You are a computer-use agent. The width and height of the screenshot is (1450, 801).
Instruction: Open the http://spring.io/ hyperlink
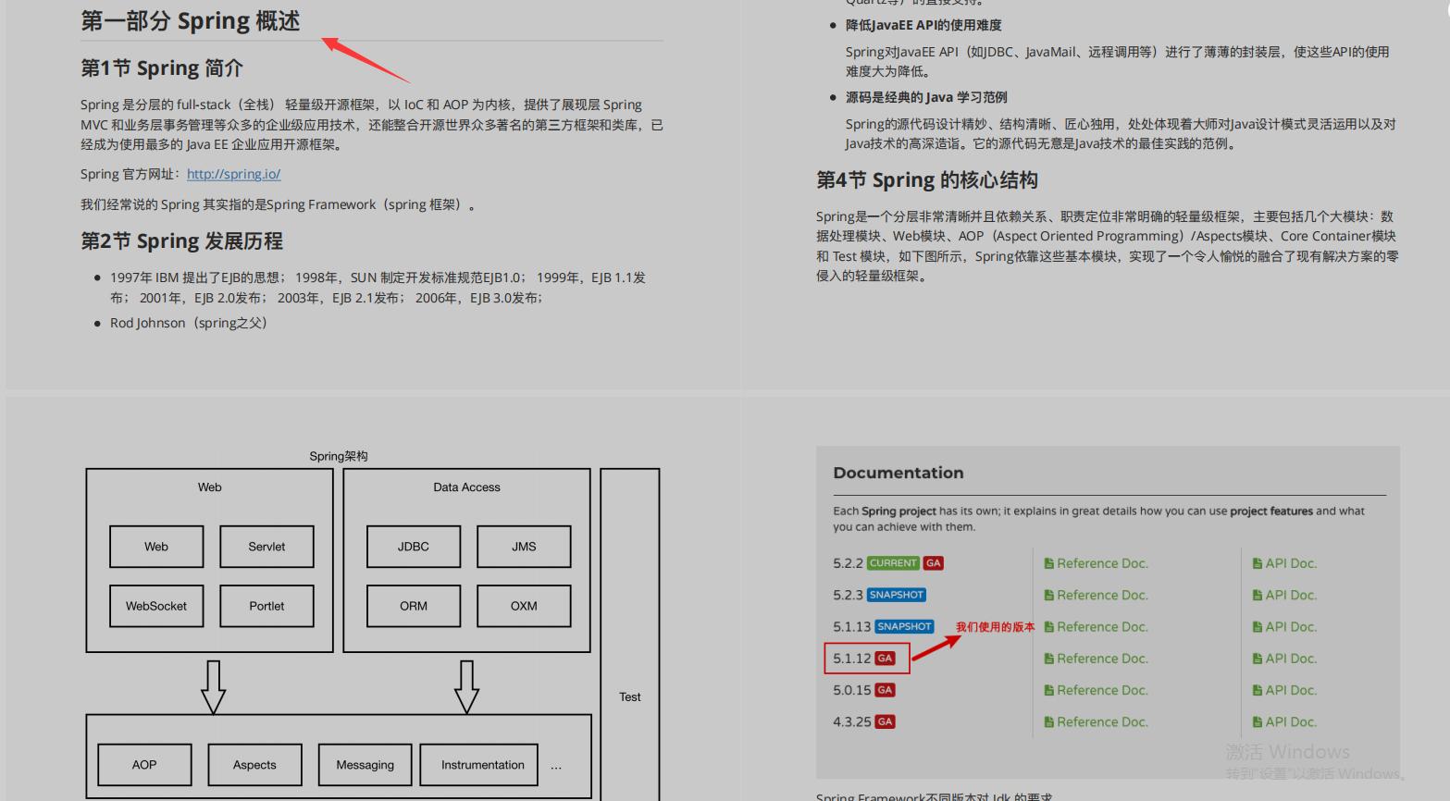point(233,174)
